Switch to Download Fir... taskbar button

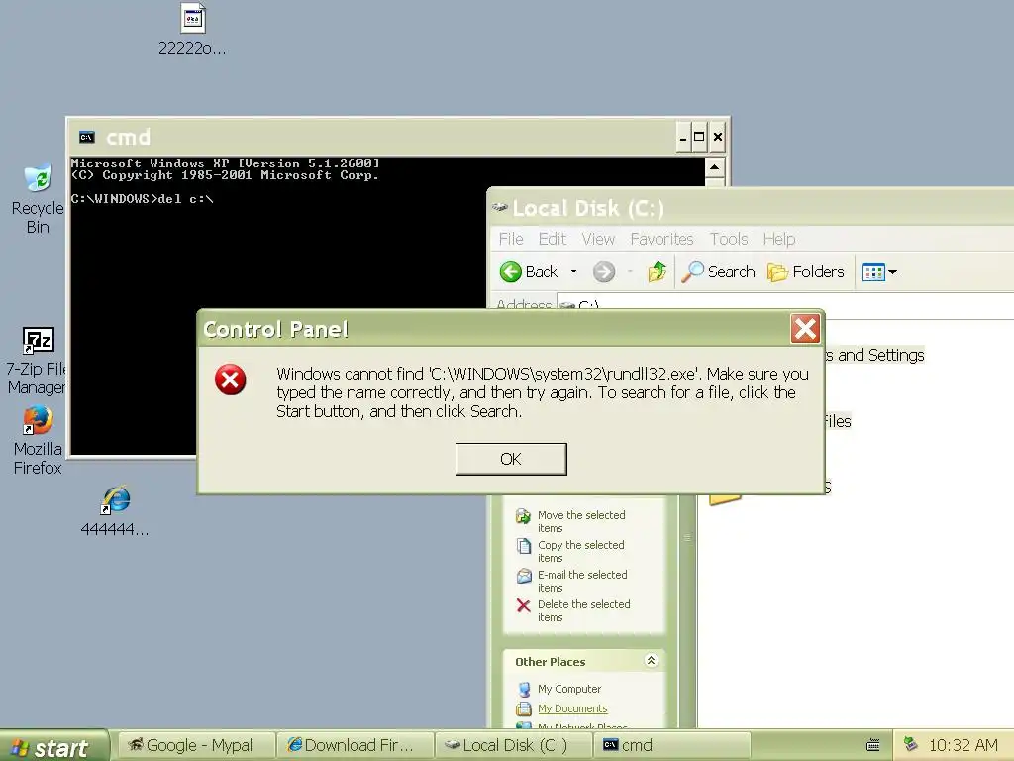[x=355, y=745]
